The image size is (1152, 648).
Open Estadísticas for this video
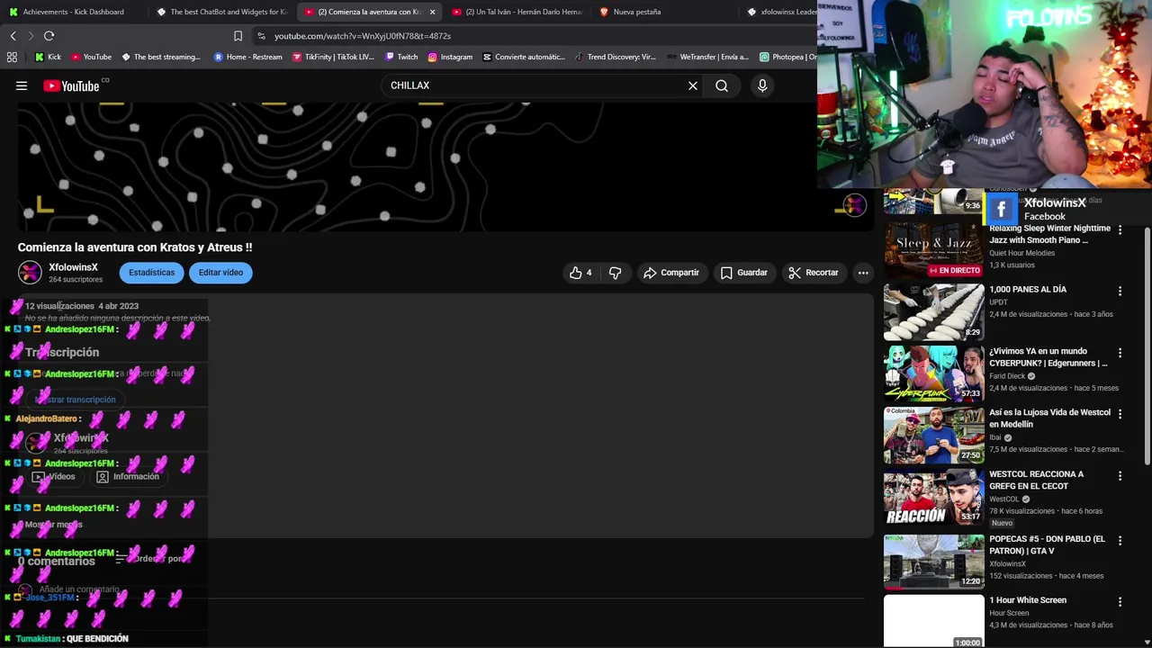151,273
